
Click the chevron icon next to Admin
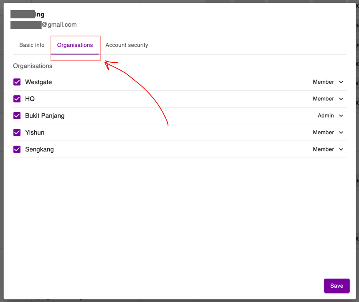[341, 115]
